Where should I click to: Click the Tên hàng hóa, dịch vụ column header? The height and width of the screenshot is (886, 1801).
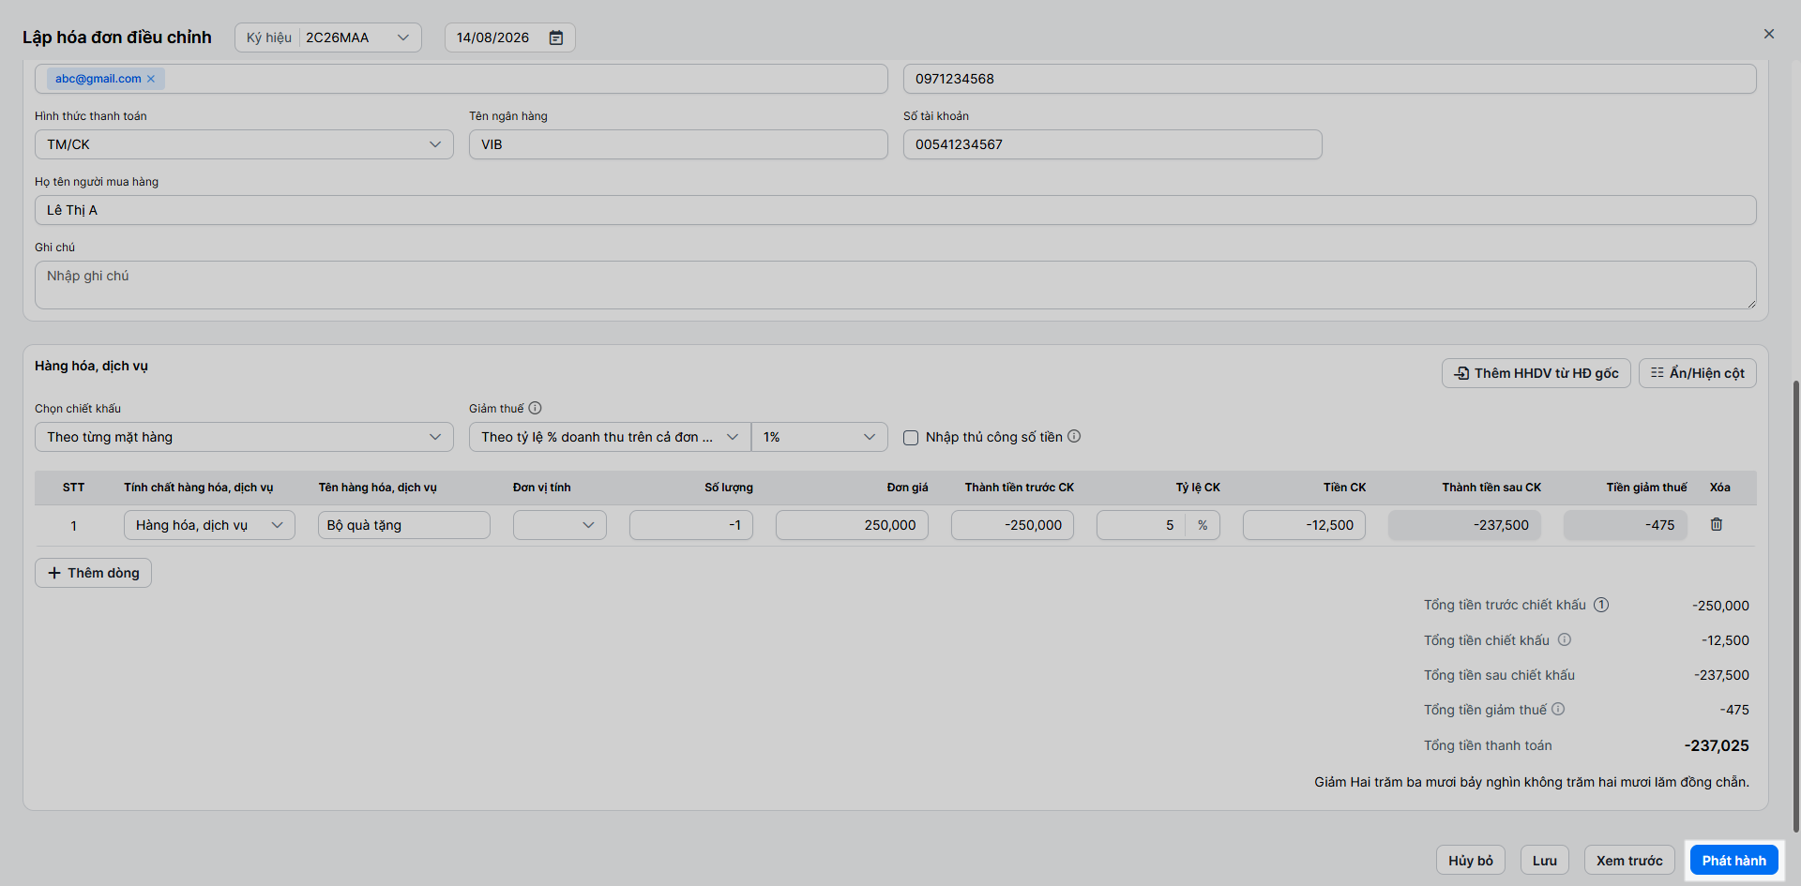pyautogui.click(x=378, y=488)
